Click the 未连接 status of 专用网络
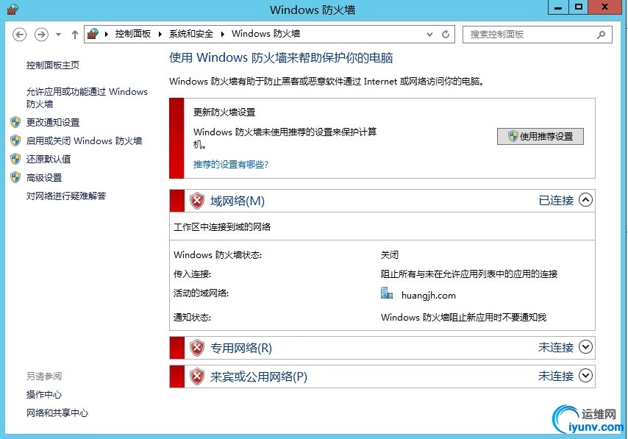The height and width of the screenshot is (439, 628). (556, 347)
